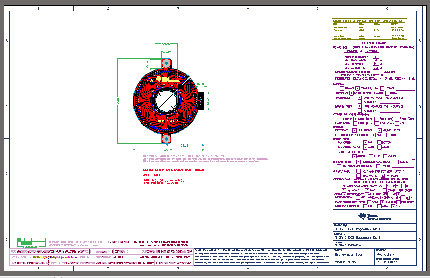The image size is (430, 278).
Task: Click the FR-4 High Tg material checkbox
Action: coord(357,88)
